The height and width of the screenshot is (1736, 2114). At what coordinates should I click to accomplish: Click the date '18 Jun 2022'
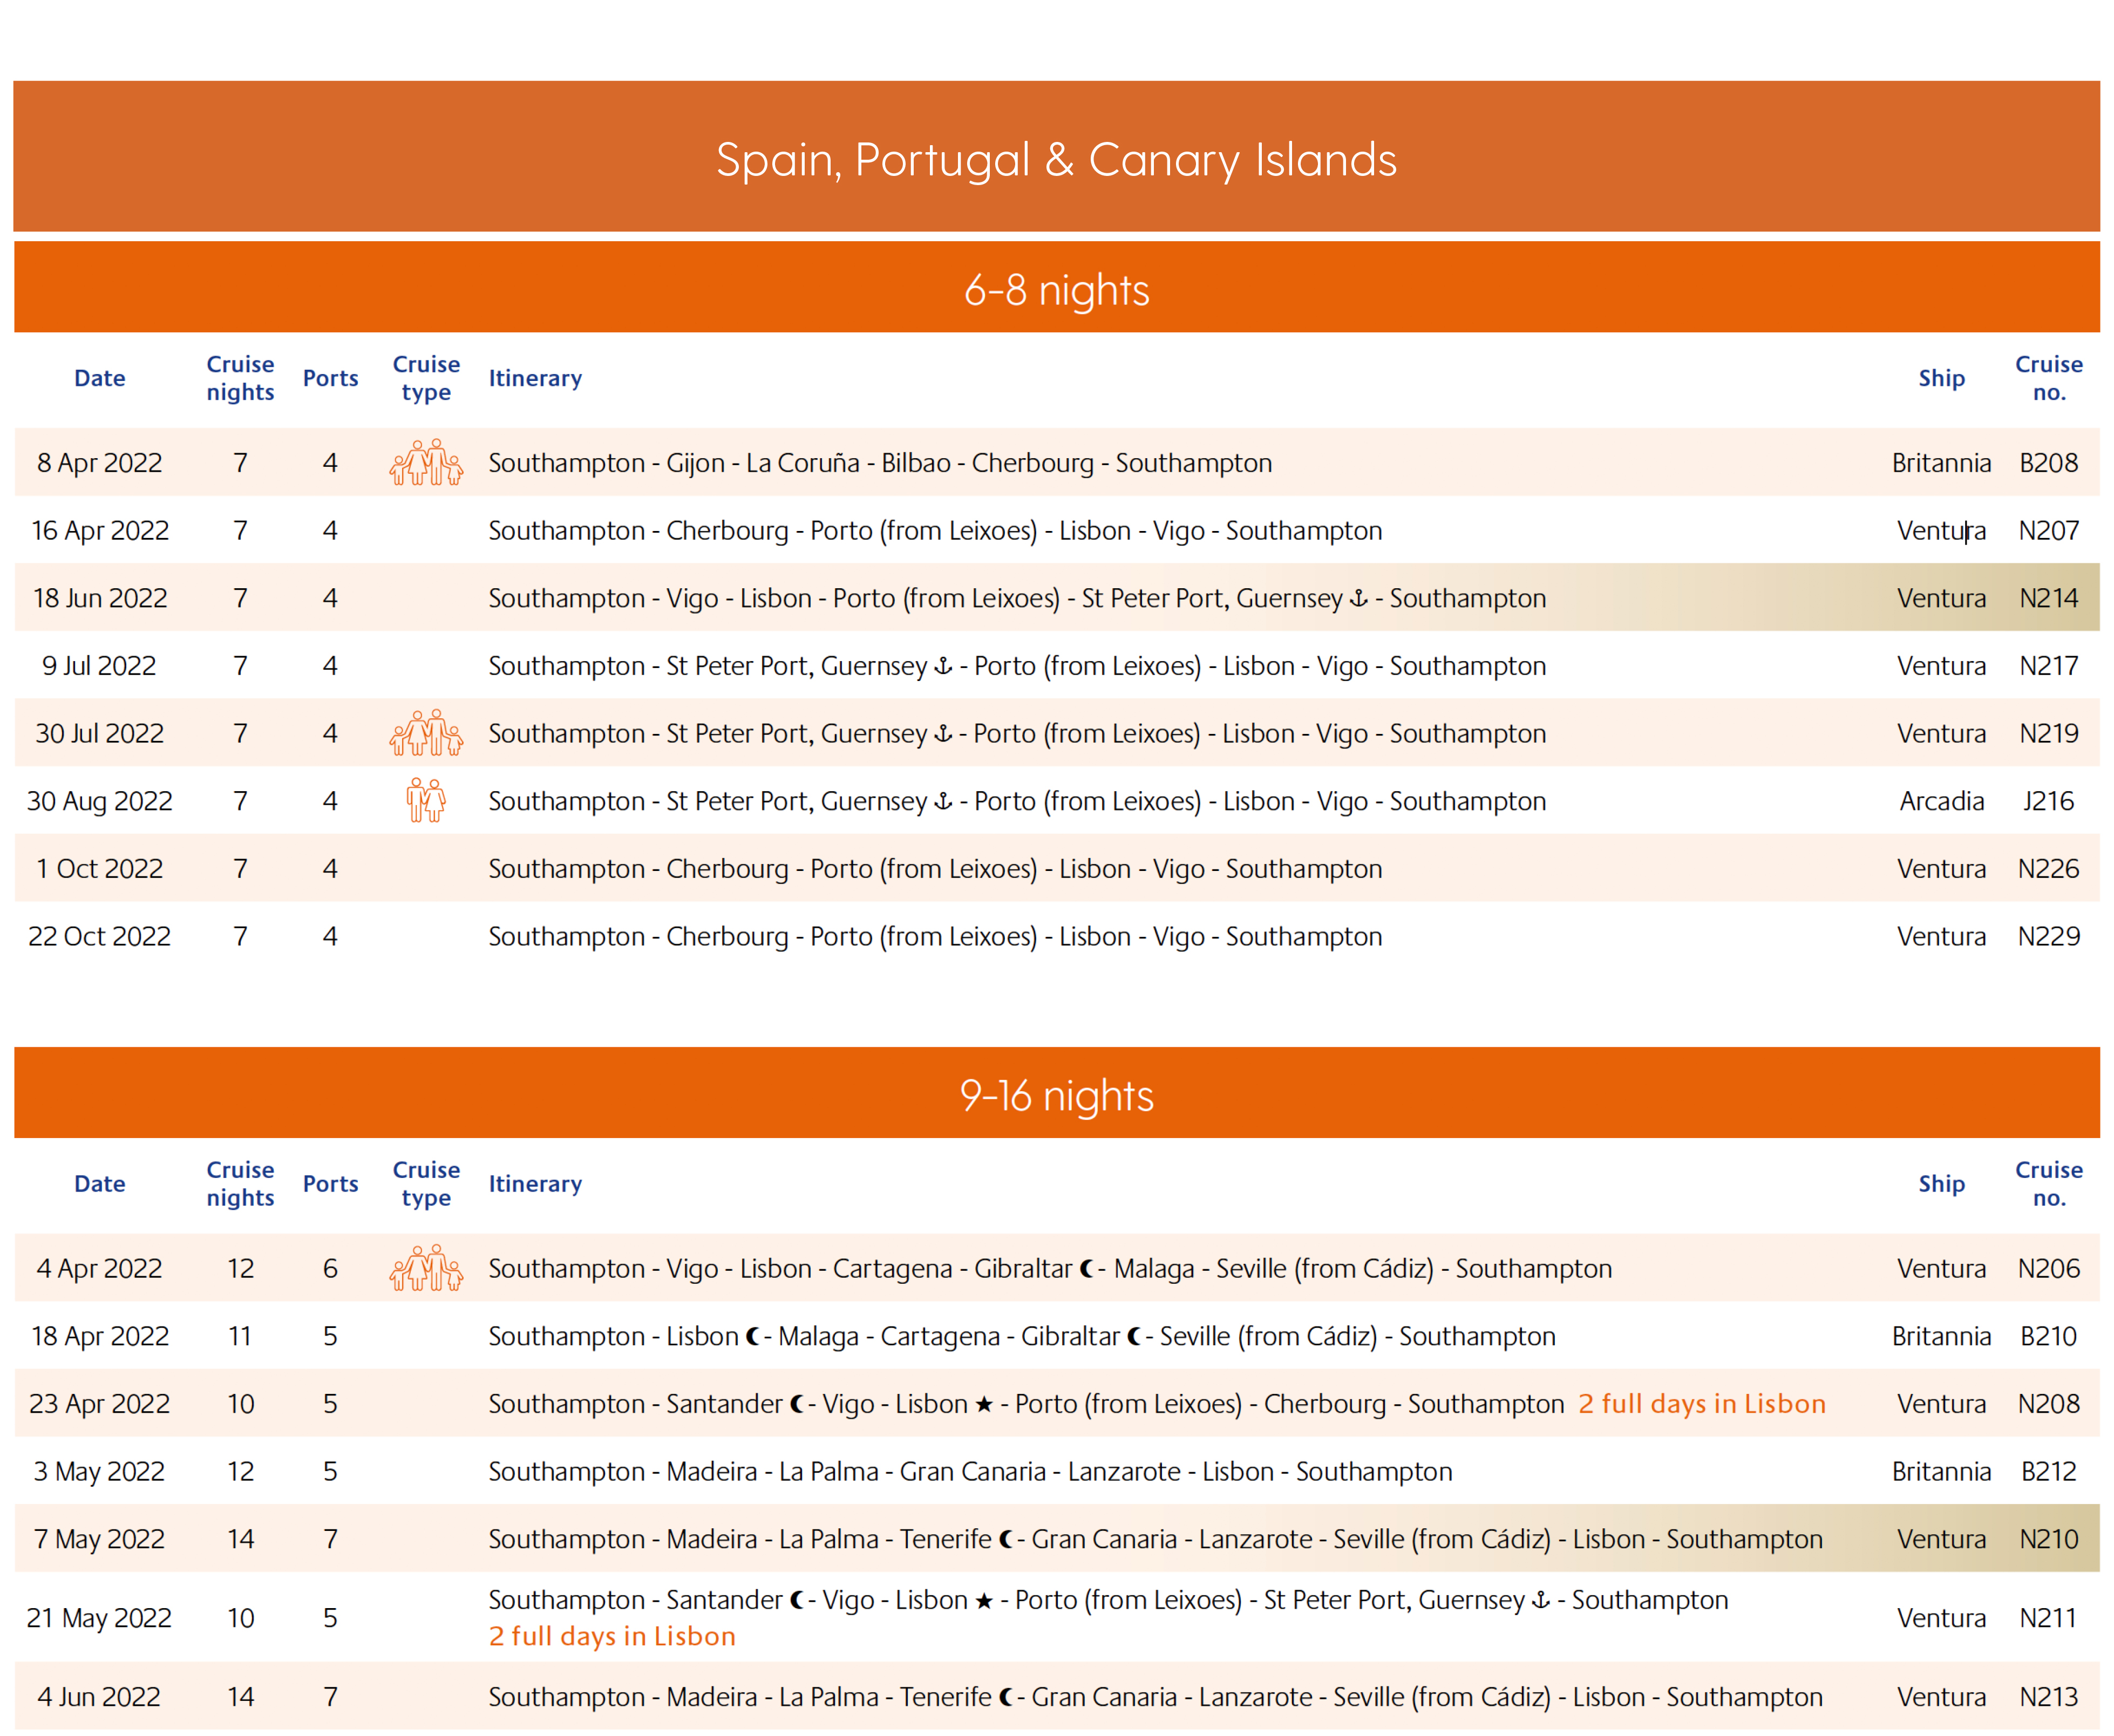(x=99, y=598)
